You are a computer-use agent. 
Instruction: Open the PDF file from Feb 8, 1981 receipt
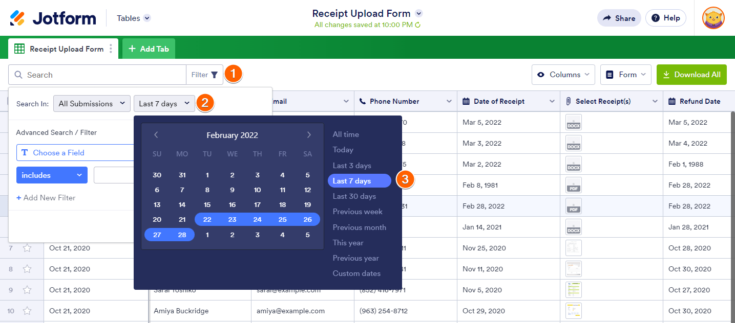click(574, 185)
